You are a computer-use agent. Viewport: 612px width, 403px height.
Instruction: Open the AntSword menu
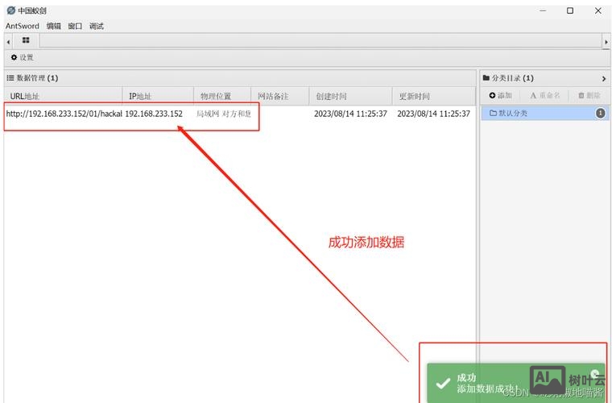point(23,26)
